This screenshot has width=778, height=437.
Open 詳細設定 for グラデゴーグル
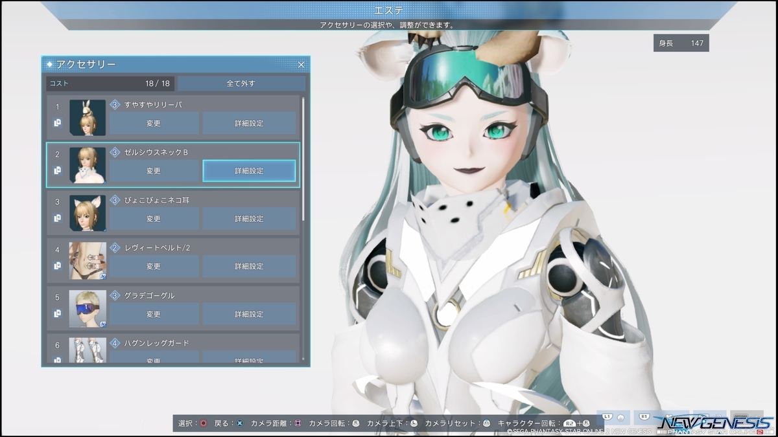pyautogui.click(x=249, y=314)
